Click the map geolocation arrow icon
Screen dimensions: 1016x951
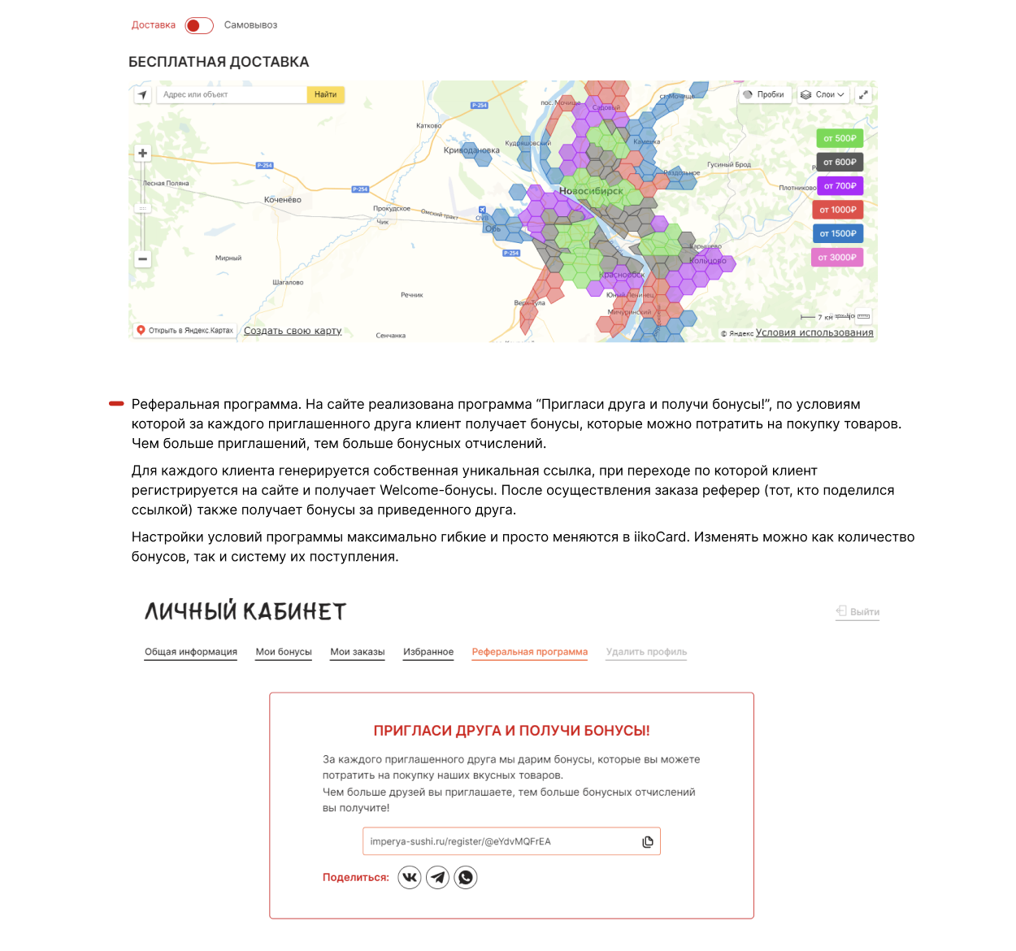143,95
